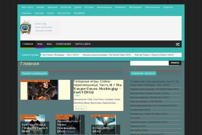Click the Фантастика tag on the Mockingjay thumbnail

(x=43, y=81)
